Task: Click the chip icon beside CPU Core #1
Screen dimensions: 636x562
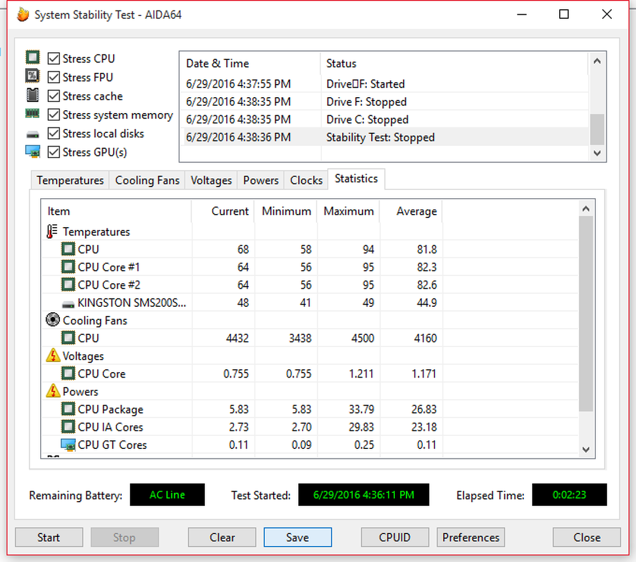Action: [x=68, y=267]
